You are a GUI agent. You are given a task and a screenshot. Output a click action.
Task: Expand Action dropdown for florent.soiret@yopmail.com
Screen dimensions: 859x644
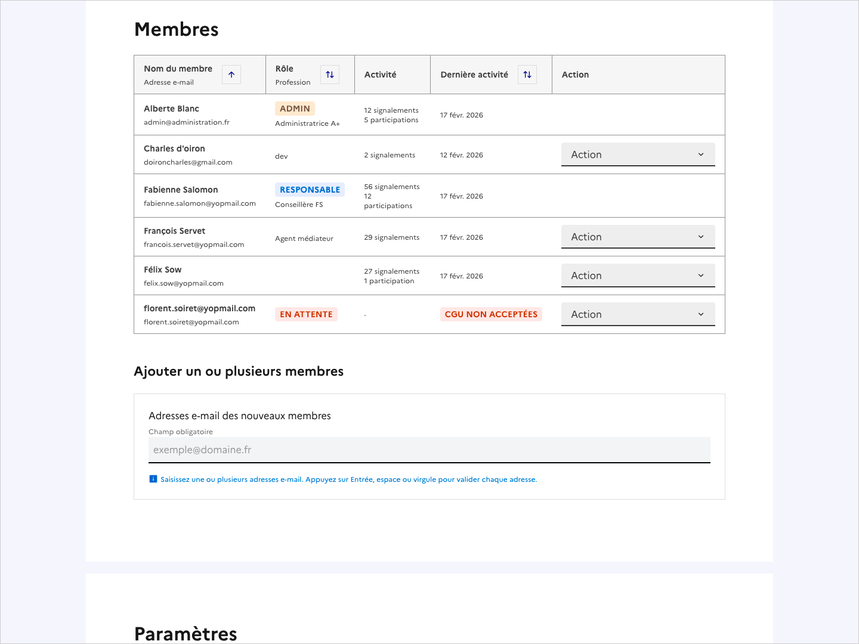click(638, 314)
